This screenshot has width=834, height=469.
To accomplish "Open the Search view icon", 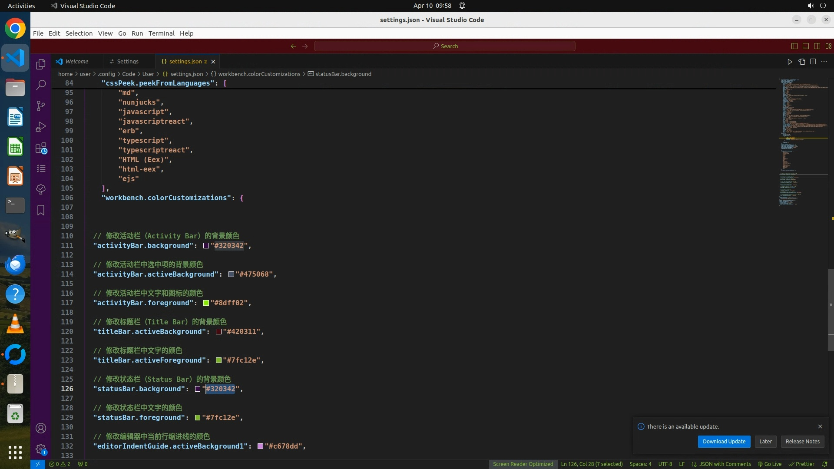I will pyautogui.click(x=41, y=85).
